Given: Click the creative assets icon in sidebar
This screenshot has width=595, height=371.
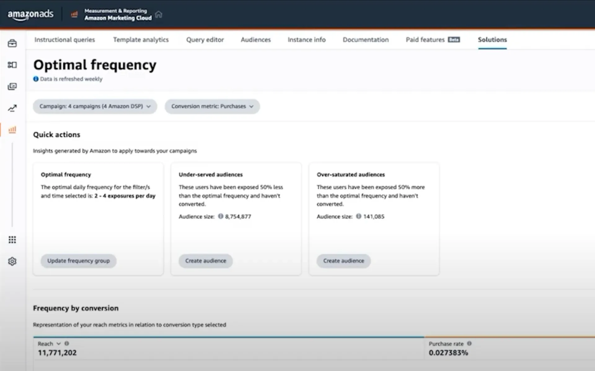Looking at the screenshot, I should click(12, 87).
